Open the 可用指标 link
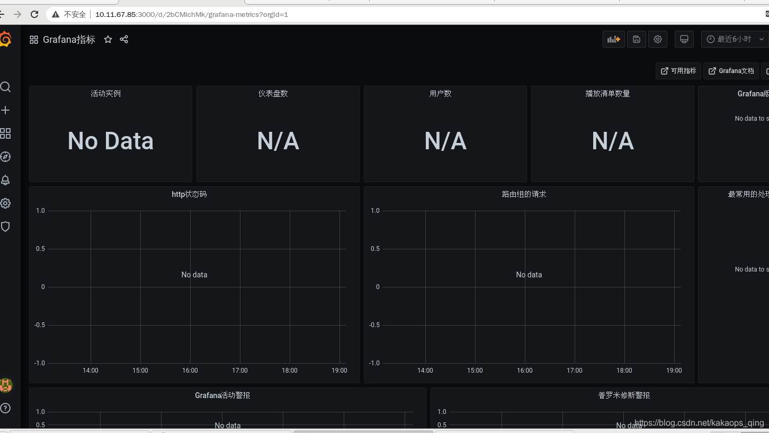 678,71
